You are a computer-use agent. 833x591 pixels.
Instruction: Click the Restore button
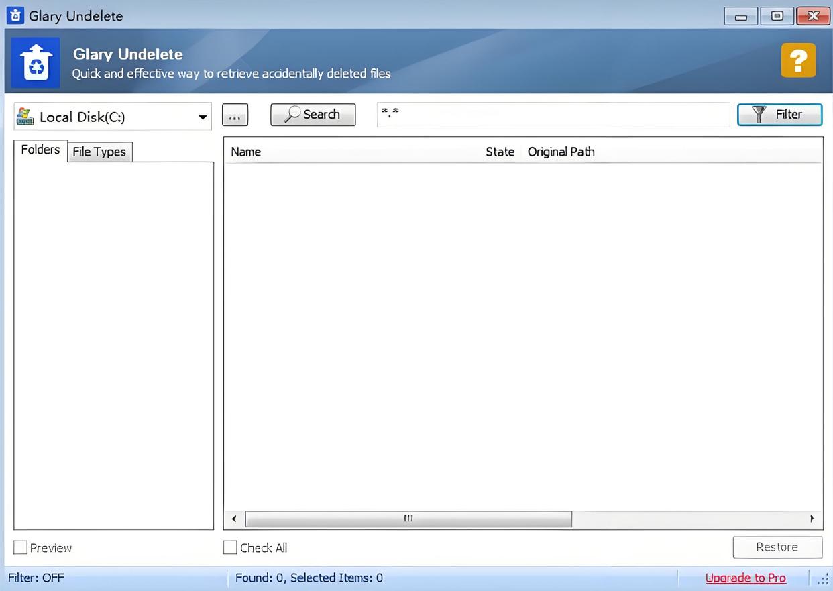[x=777, y=547]
